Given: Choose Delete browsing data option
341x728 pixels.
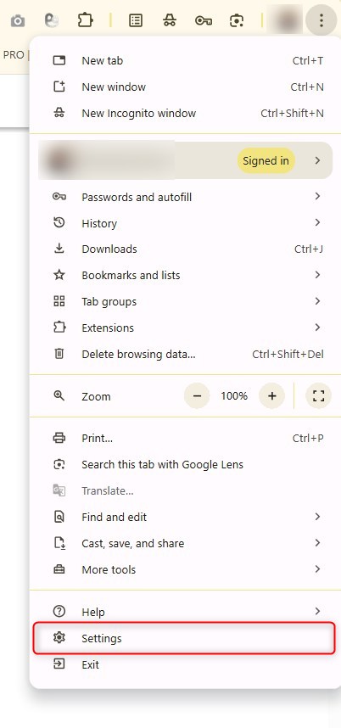Looking at the screenshot, I should tap(185, 355).
